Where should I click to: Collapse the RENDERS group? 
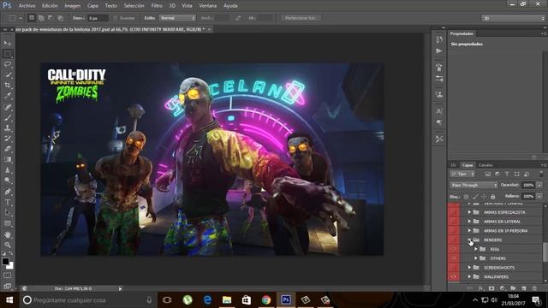coord(469,240)
